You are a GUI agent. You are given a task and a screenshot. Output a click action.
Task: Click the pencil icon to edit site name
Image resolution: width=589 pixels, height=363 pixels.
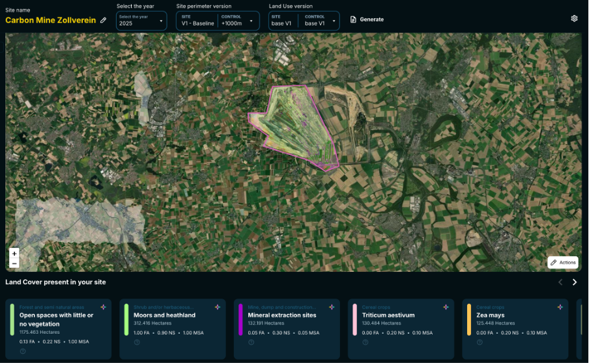pos(103,20)
